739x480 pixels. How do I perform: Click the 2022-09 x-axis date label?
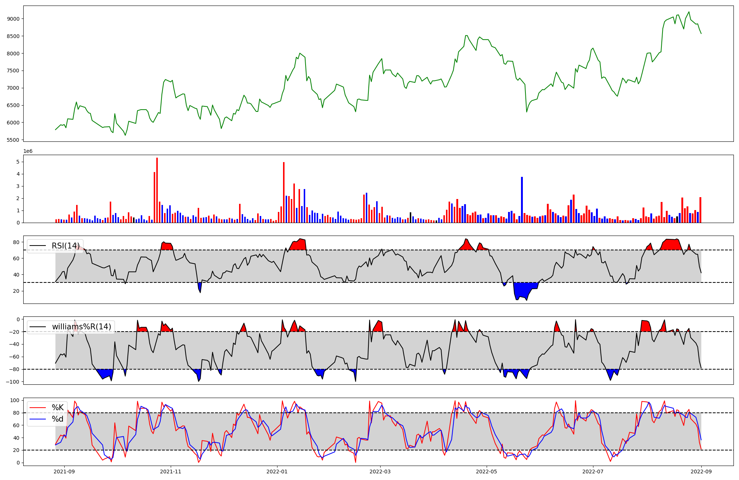coord(701,471)
